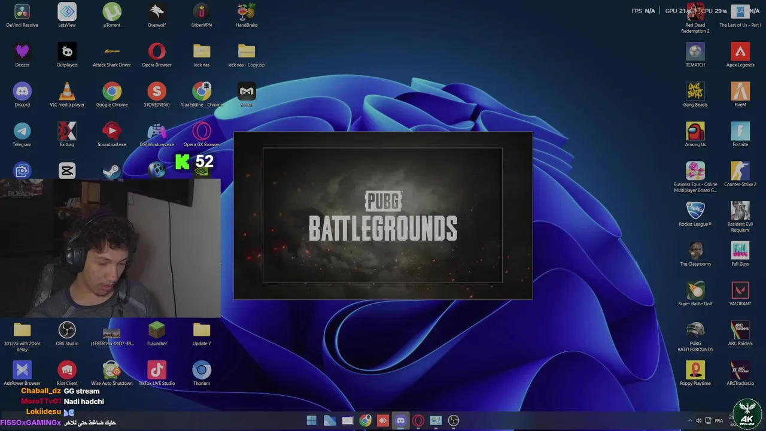Select the Outplayed desktop icon
The height and width of the screenshot is (431, 766).
click(x=67, y=55)
